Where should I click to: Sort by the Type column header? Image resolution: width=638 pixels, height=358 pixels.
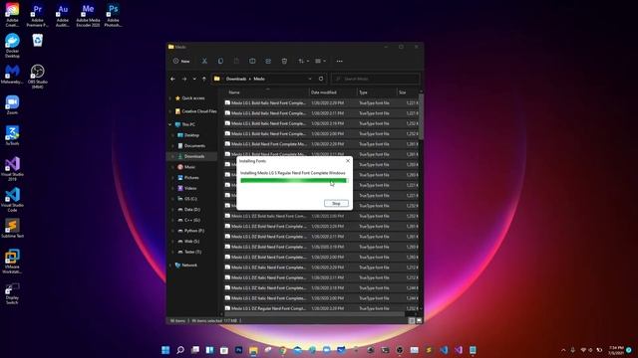pos(377,92)
